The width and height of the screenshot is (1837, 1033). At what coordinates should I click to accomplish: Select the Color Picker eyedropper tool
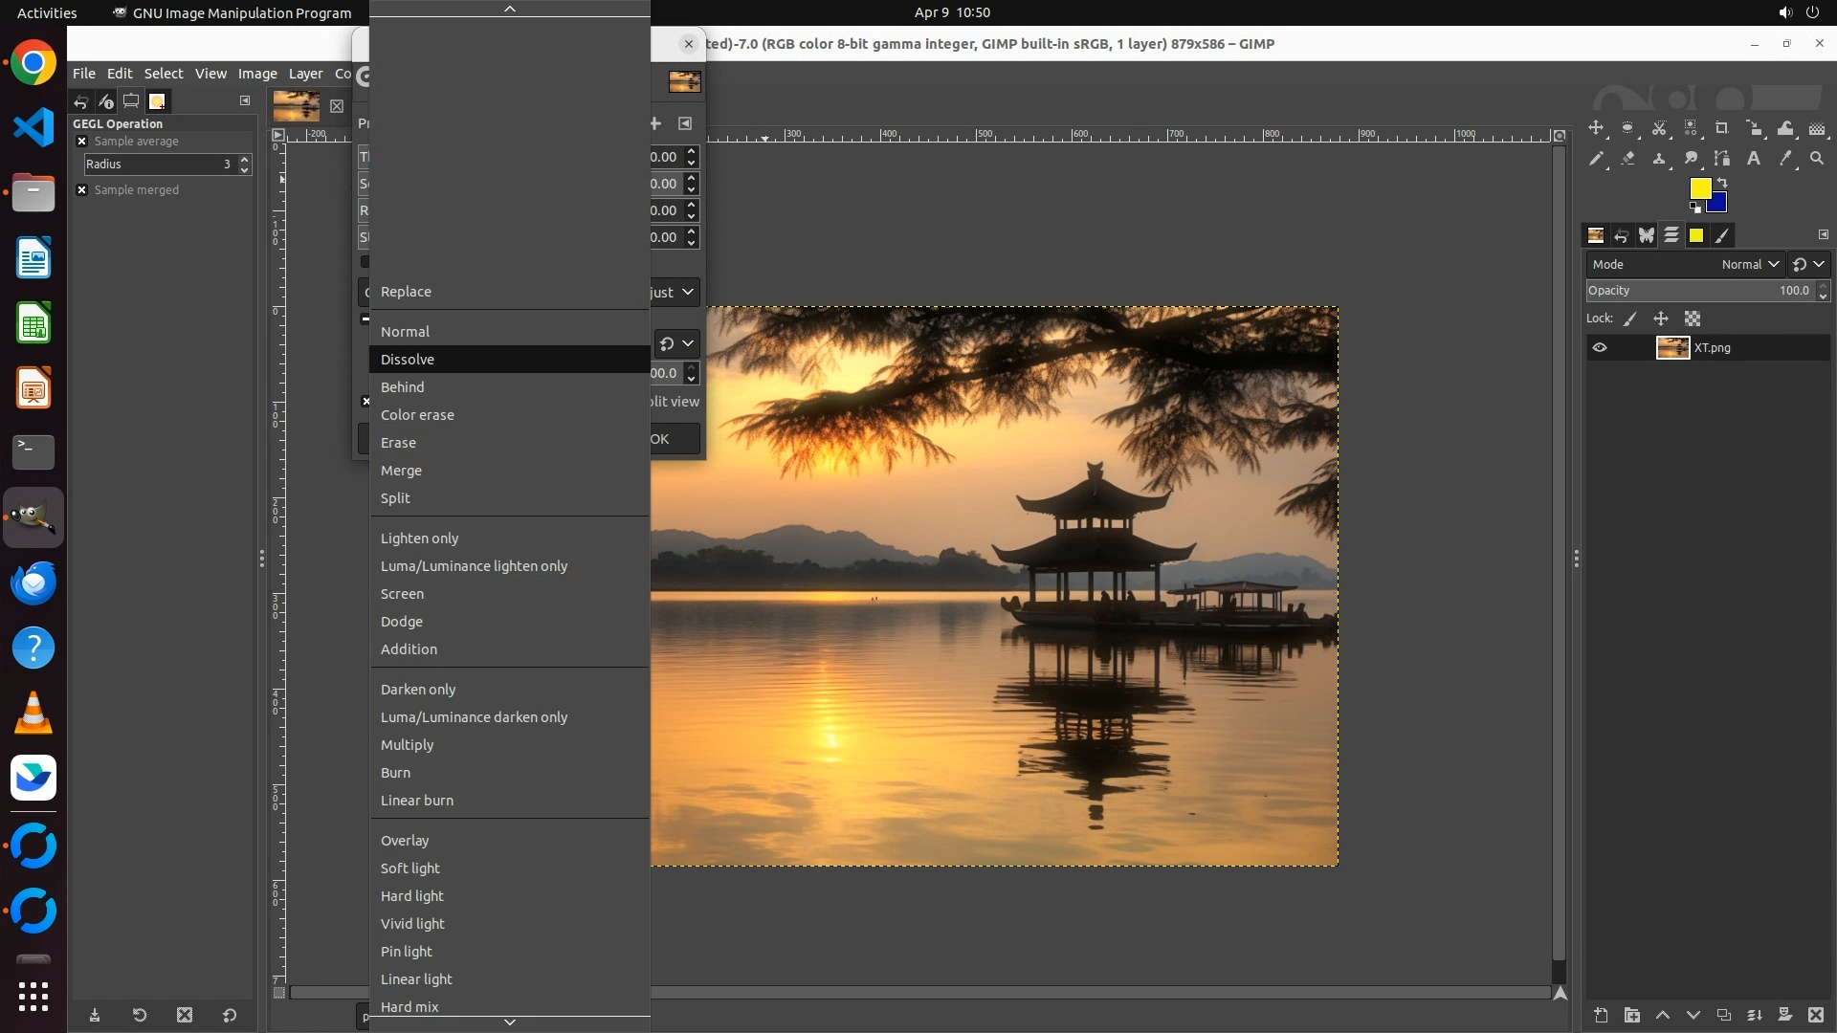coord(1785,159)
